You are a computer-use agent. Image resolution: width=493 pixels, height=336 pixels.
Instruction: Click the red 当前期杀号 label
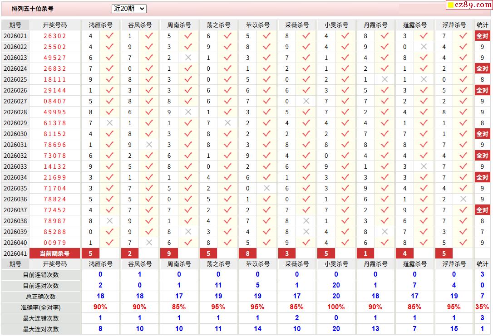click(x=55, y=253)
